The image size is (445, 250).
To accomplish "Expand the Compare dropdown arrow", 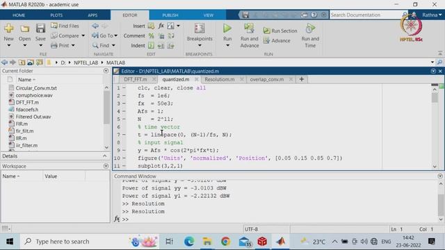I will click(83, 35).
